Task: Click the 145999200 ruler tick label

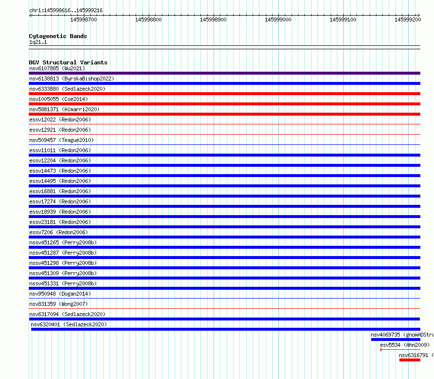Action: tap(408, 20)
